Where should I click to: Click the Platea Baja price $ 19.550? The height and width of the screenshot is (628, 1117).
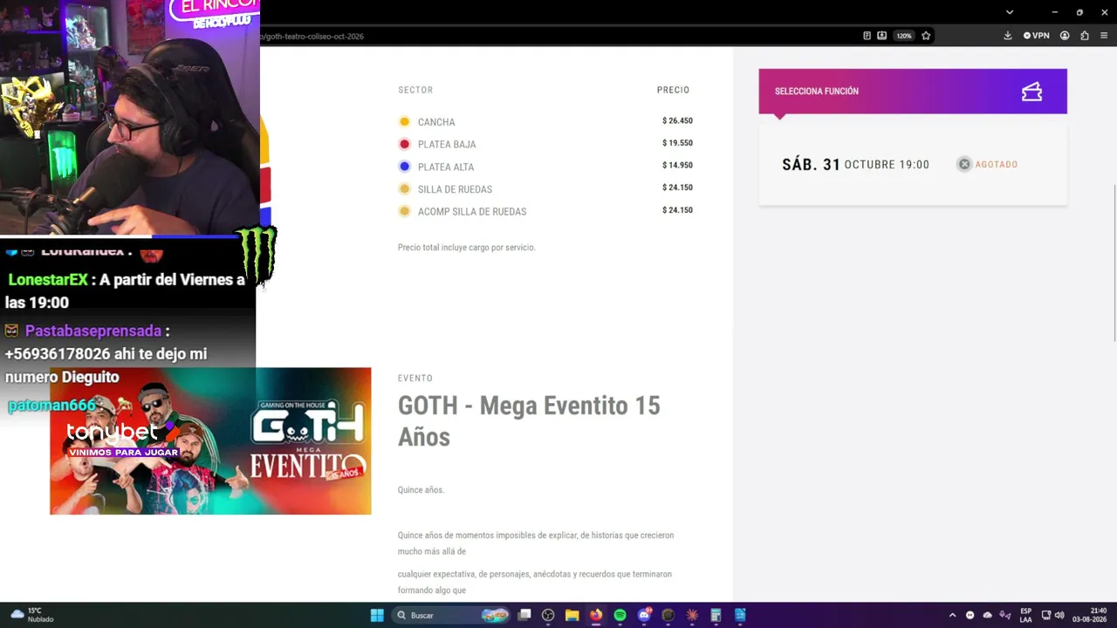(x=677, y=143)
